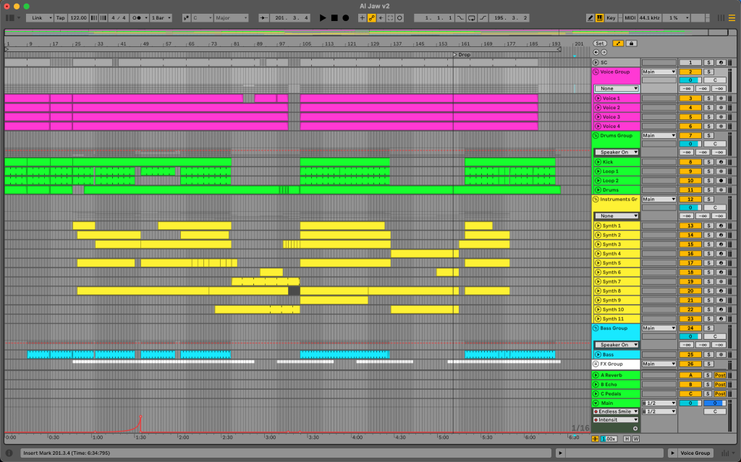
Task: Click the 4 / 4 time signature field
Action: point(118,18)
